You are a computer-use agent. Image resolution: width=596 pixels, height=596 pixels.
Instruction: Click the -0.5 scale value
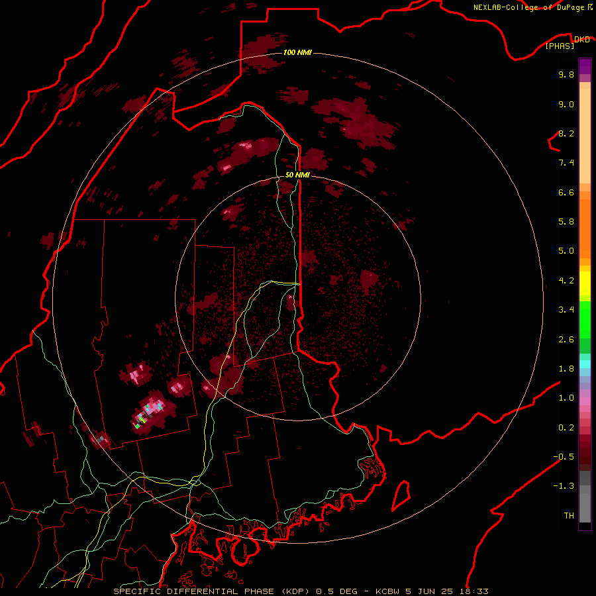click(564, 457)
